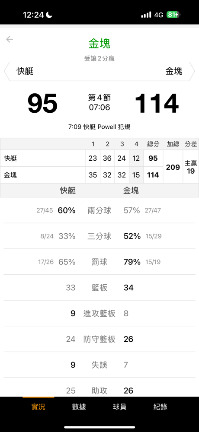The height and width of the screenshot is (432, 199).
Task: Tap the 加總 209 combined total cell
Action: pos(173,167)
